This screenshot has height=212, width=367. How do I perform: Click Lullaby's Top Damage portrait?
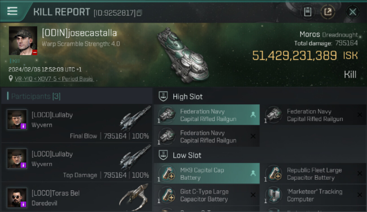click(17, 159)
